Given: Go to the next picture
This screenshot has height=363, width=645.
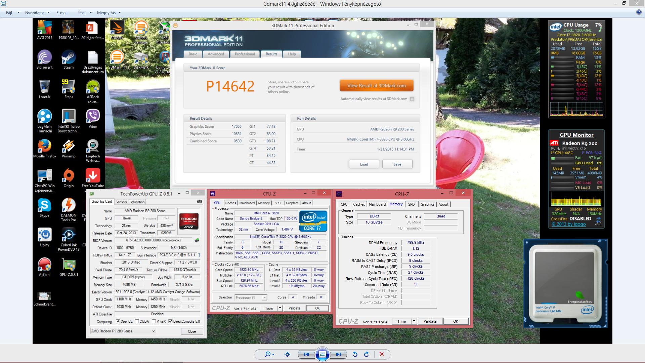Looking at the screenshot, I should (x=338, y=354).
